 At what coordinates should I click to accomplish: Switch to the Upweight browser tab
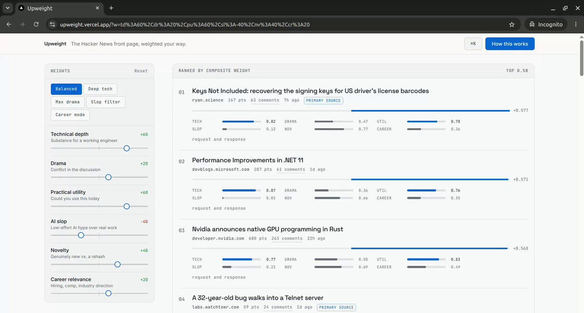59,8
